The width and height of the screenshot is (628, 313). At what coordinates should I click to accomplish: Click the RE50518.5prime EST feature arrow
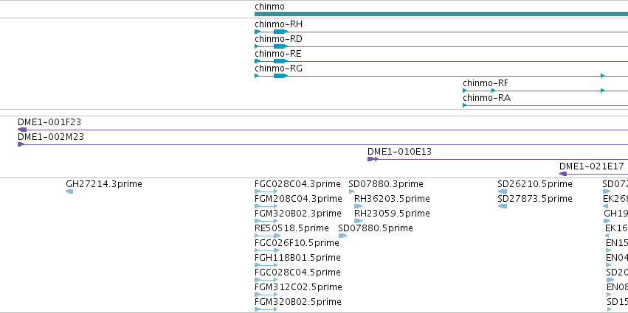tap(267, 236)
